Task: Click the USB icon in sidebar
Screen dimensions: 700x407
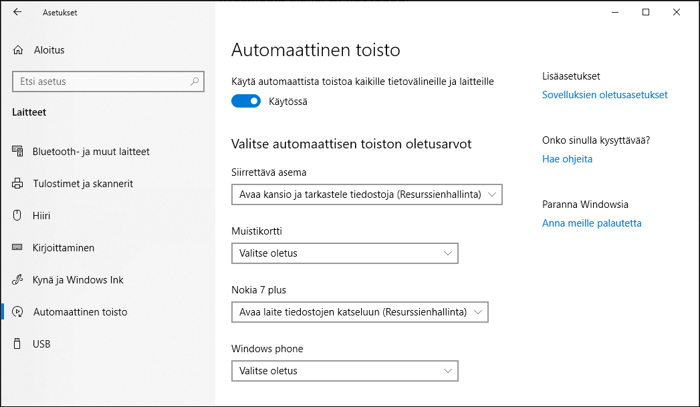Action: click(18, 344)
